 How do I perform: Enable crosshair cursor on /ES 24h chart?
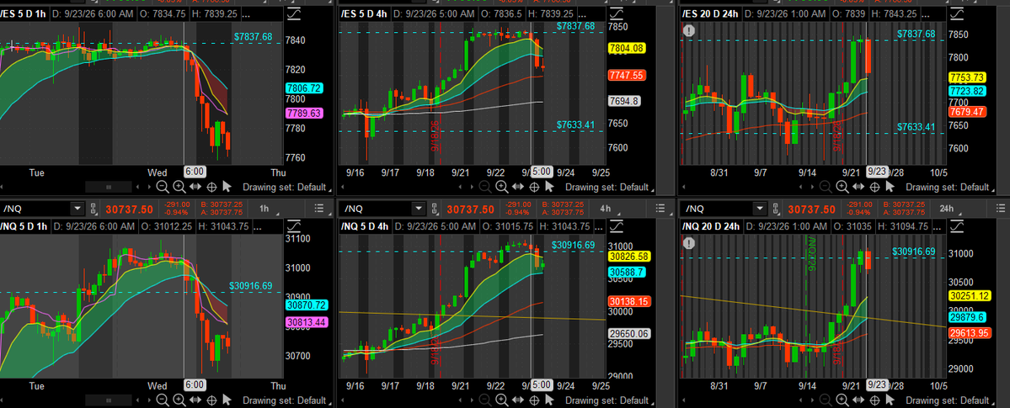[x=874, y=187]
